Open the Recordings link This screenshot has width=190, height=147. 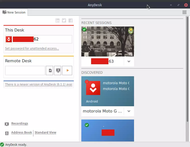point(20,123)
